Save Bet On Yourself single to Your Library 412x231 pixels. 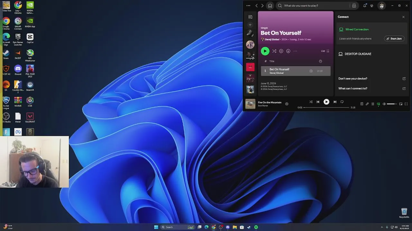click(x=281, y=51)
